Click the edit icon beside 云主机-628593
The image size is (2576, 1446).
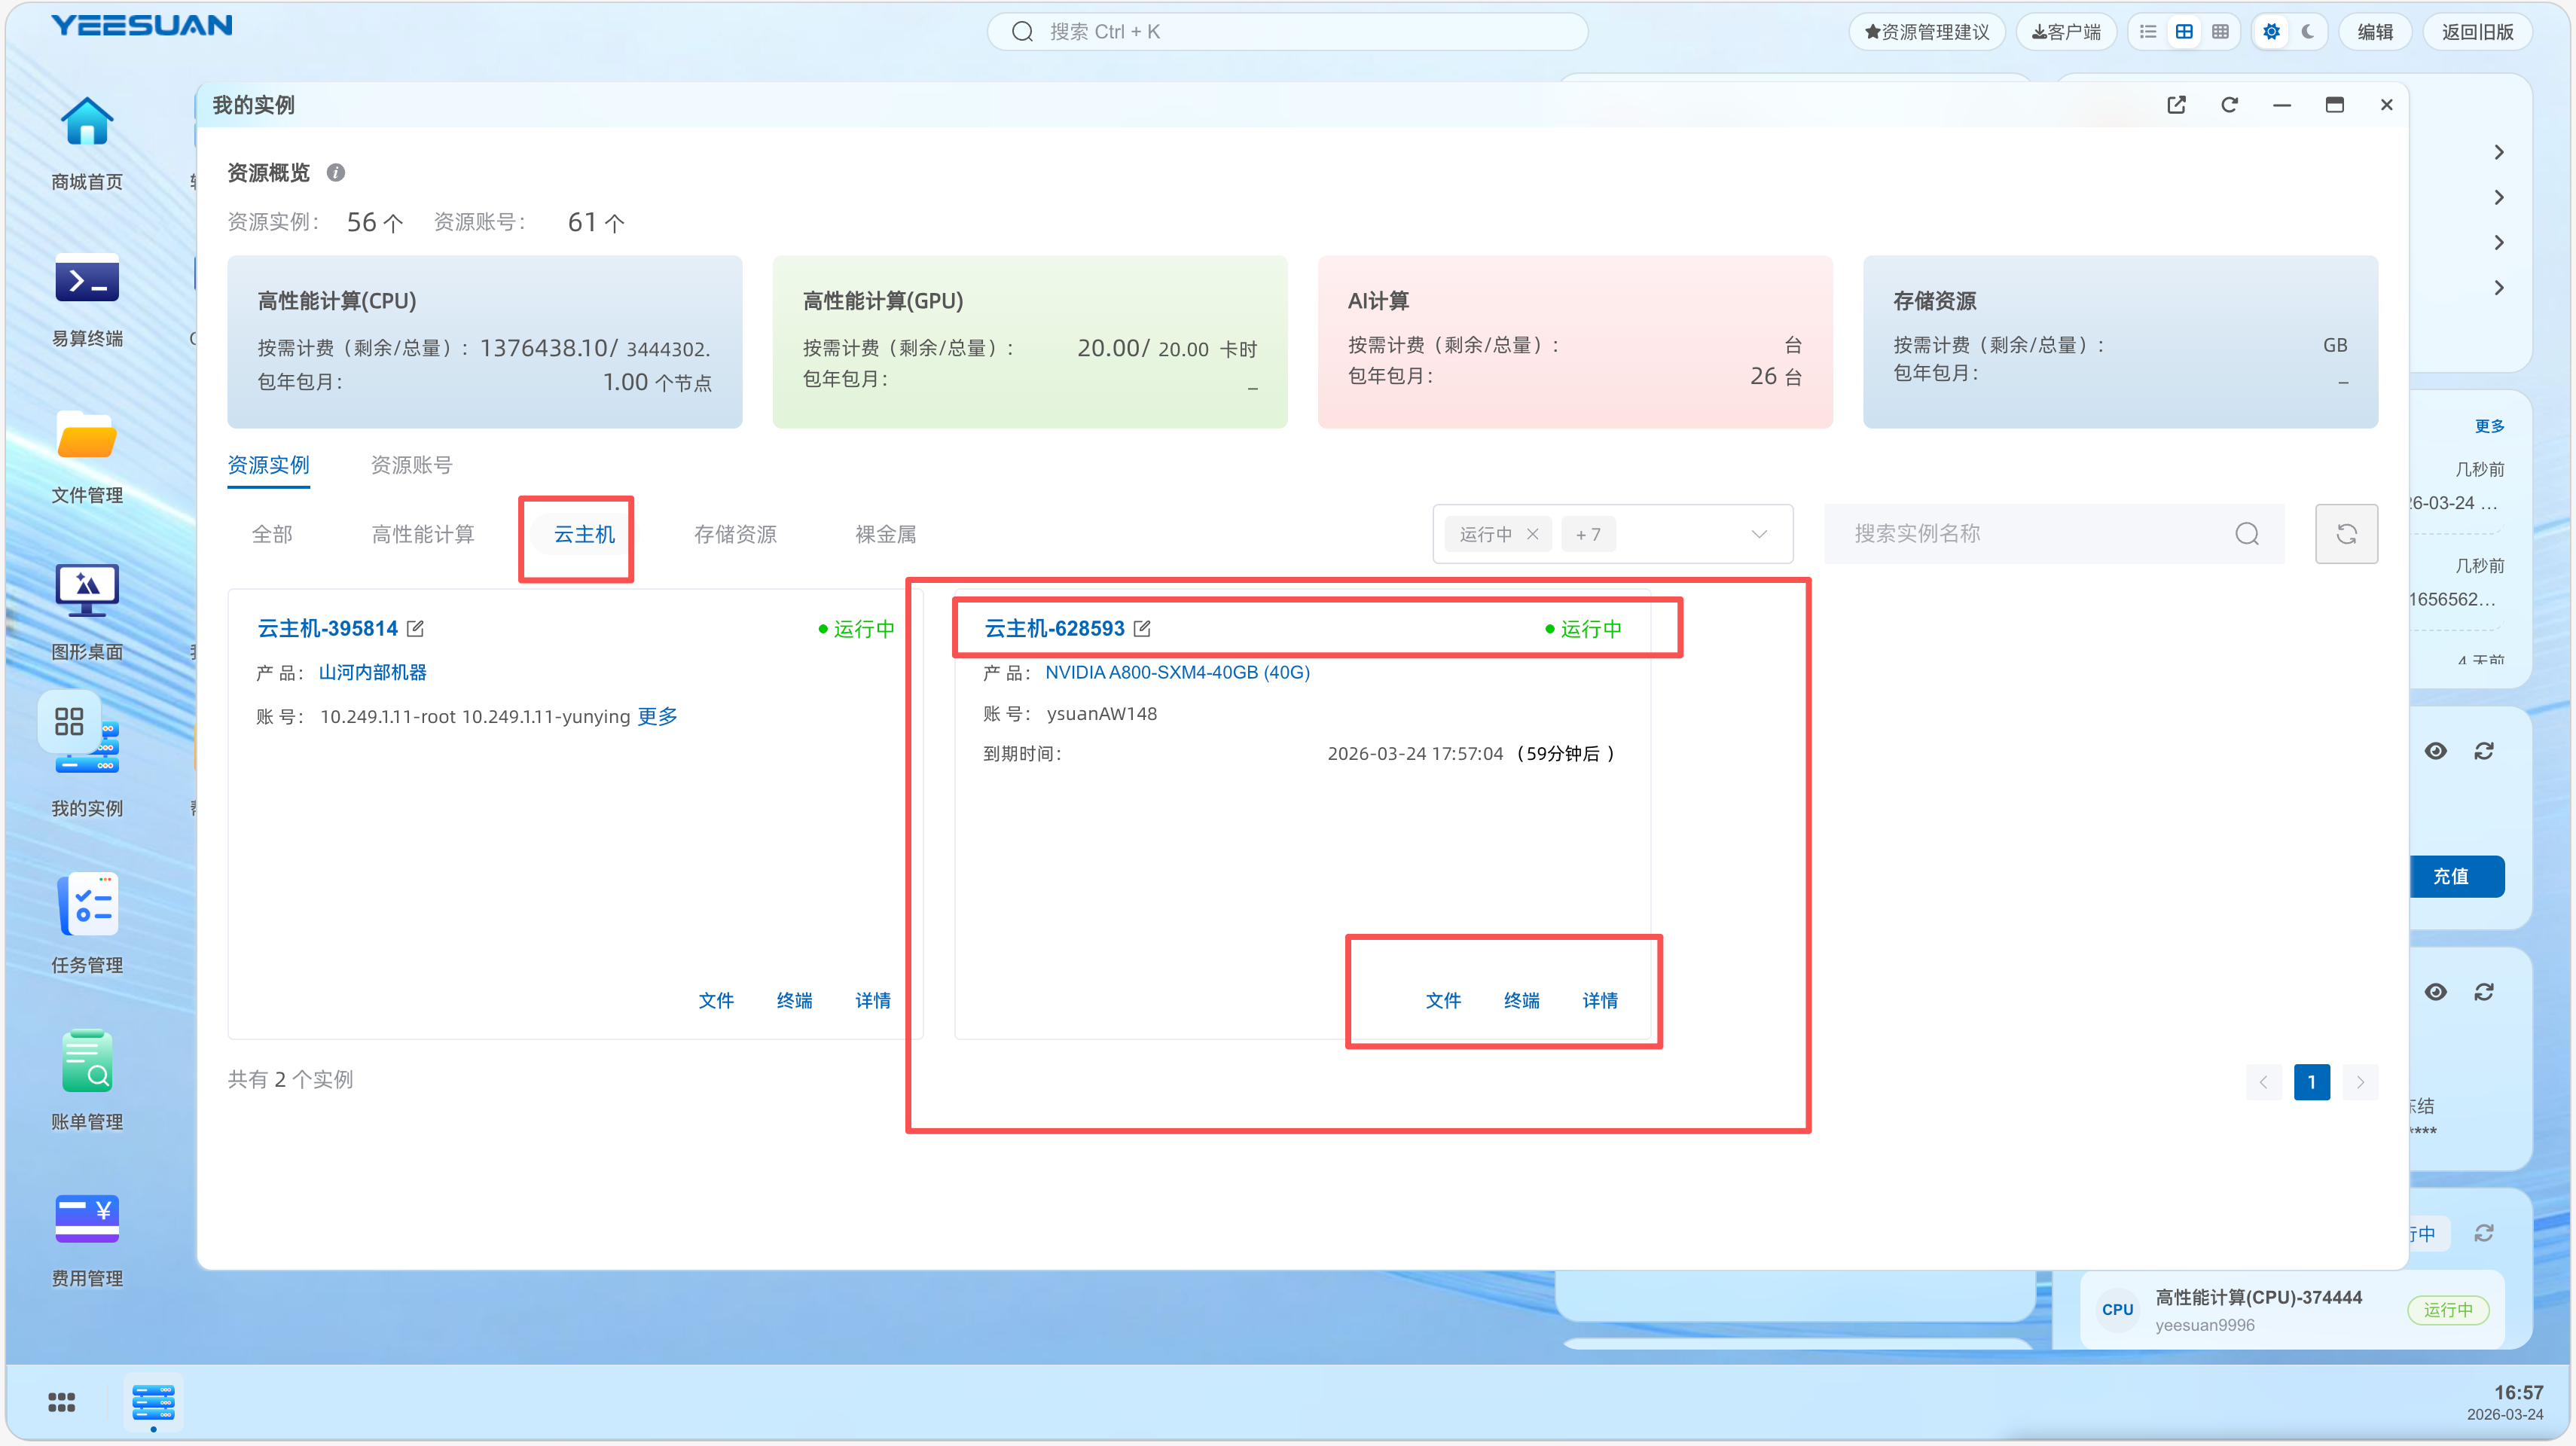tap(1142, 628)
